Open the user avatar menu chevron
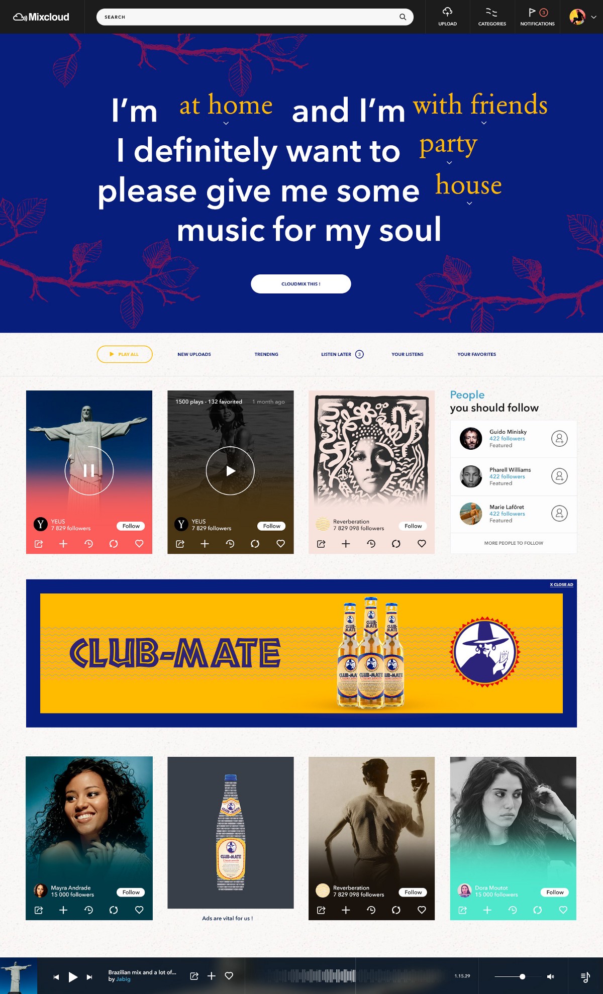603x994 pixels. coord(593,17)
